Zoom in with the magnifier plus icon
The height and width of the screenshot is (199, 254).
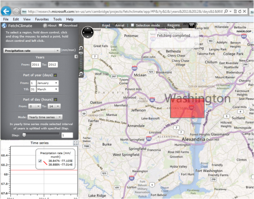(x=81, y=48)
